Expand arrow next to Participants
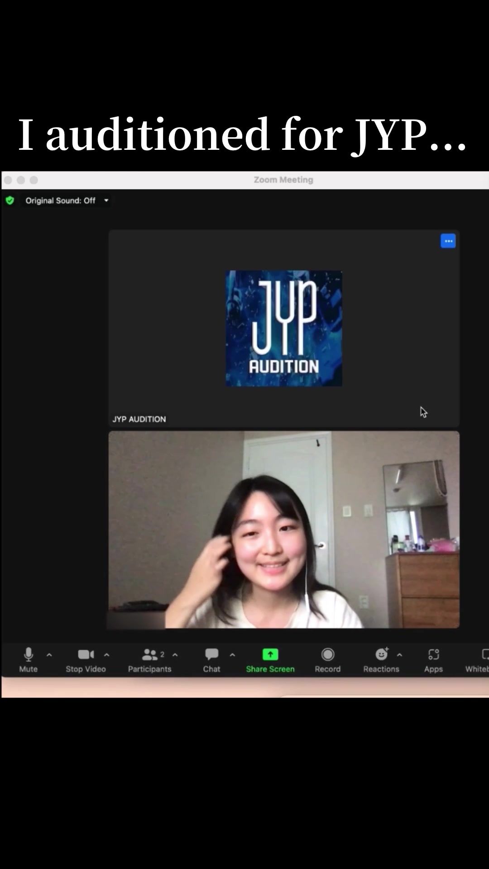Viewport: 489px width, 869px height. [175, 654]
